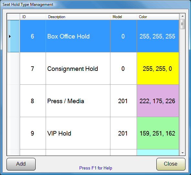Click the scrollbar down arrow
Screen dimensions: 191x175
183,153
